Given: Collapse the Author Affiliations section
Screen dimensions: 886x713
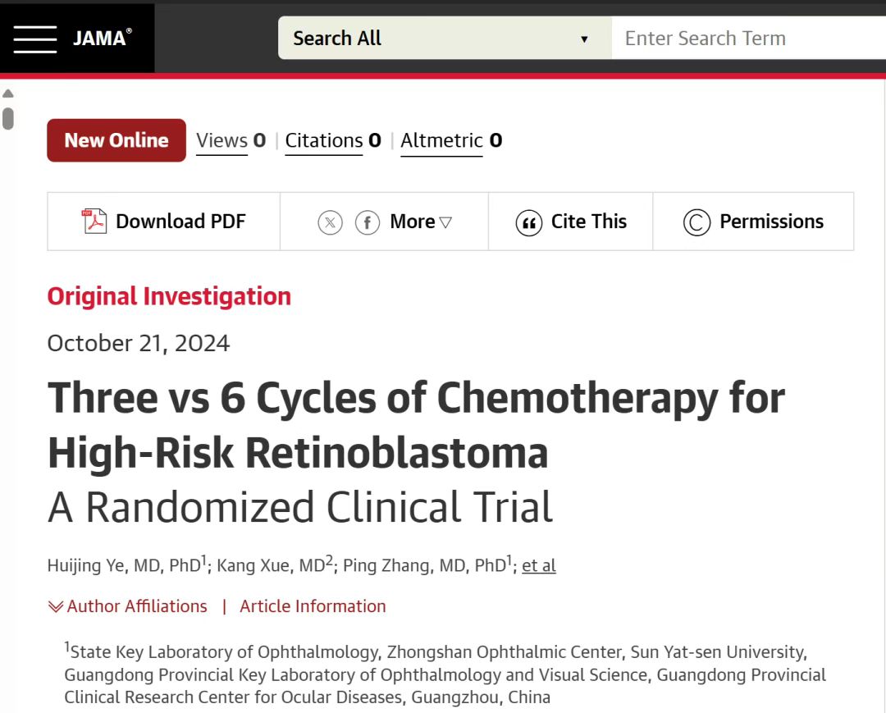Looking at the screenshot, I should (128, 606).
